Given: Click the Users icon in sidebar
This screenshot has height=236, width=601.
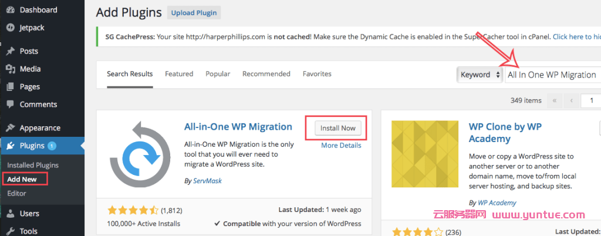Looking at the screenshot, I should (x=10, y=214).
